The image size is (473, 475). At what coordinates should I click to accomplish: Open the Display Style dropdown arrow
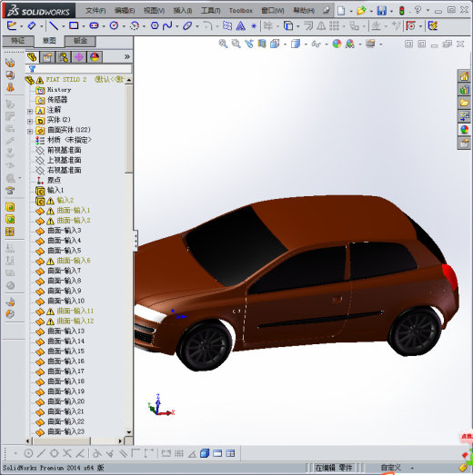pyautogui.click(x=306, y=45)
